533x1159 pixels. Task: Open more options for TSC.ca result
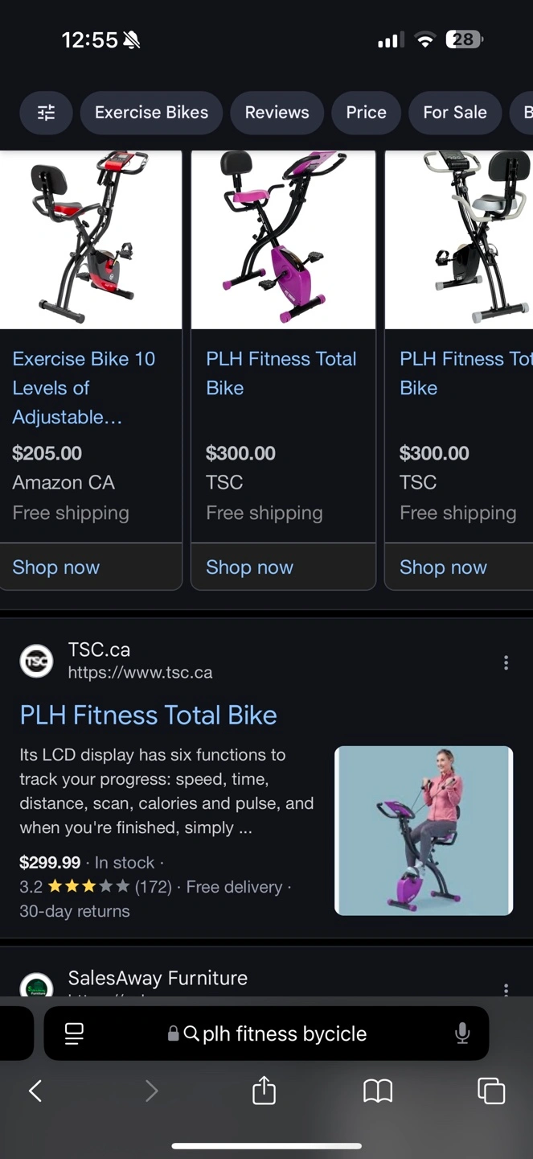coord(506,662)
